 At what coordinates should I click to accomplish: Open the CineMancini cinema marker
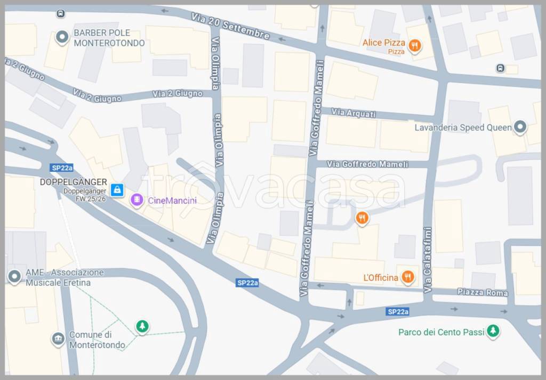click(137, 200)
